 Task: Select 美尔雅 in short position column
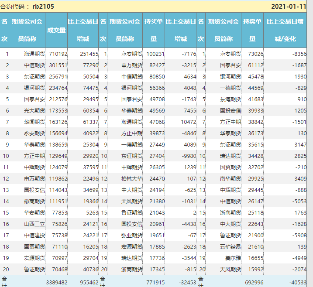click(233, 258)
